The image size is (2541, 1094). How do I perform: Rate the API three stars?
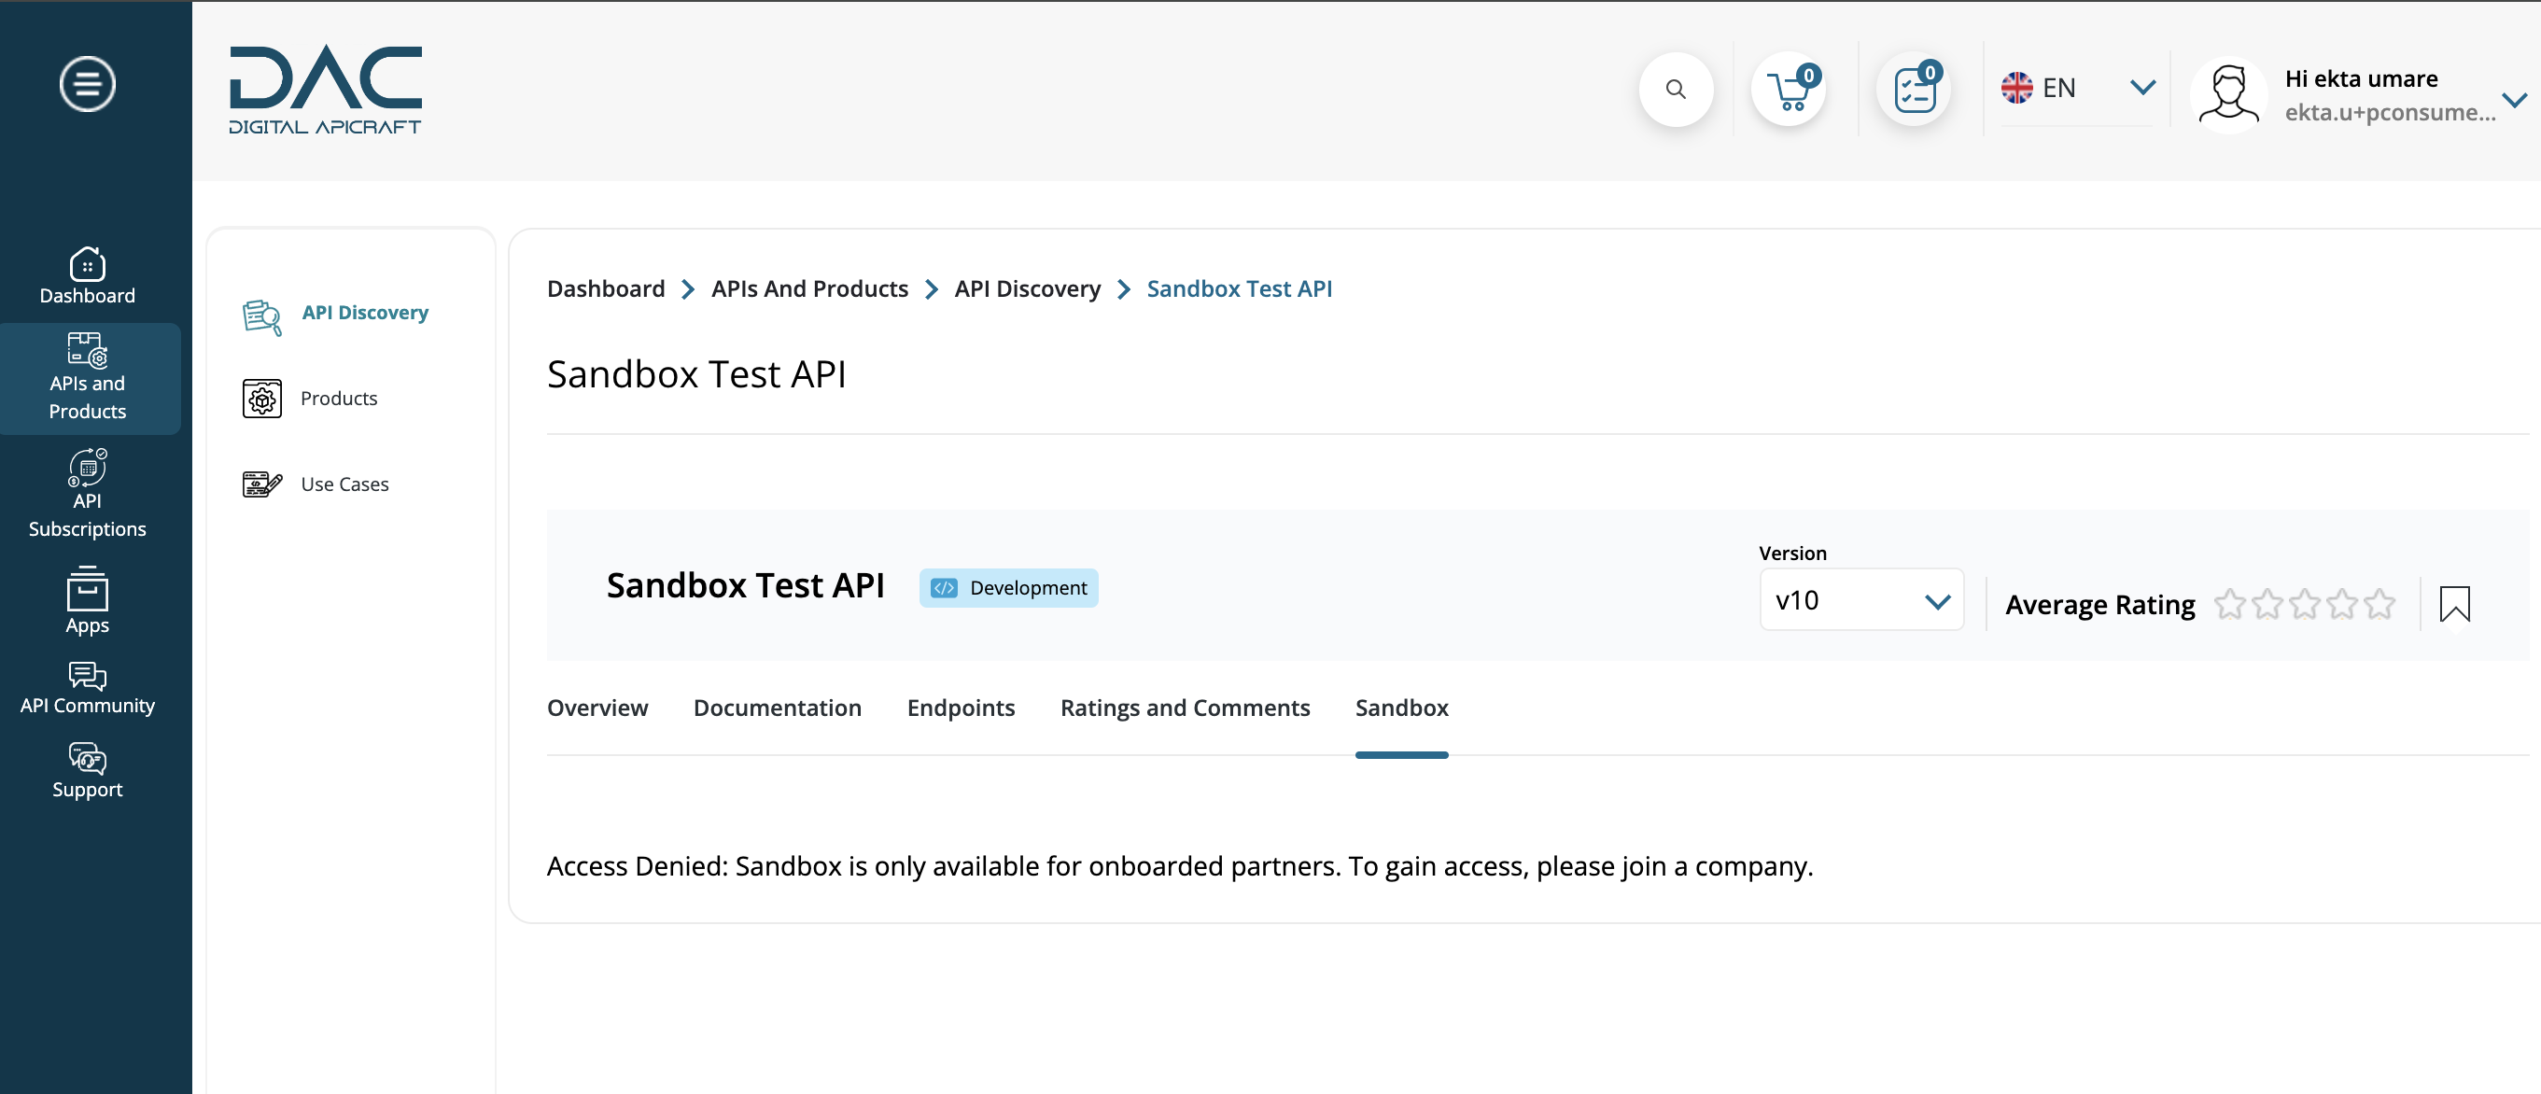click(x=2304, y=604)
